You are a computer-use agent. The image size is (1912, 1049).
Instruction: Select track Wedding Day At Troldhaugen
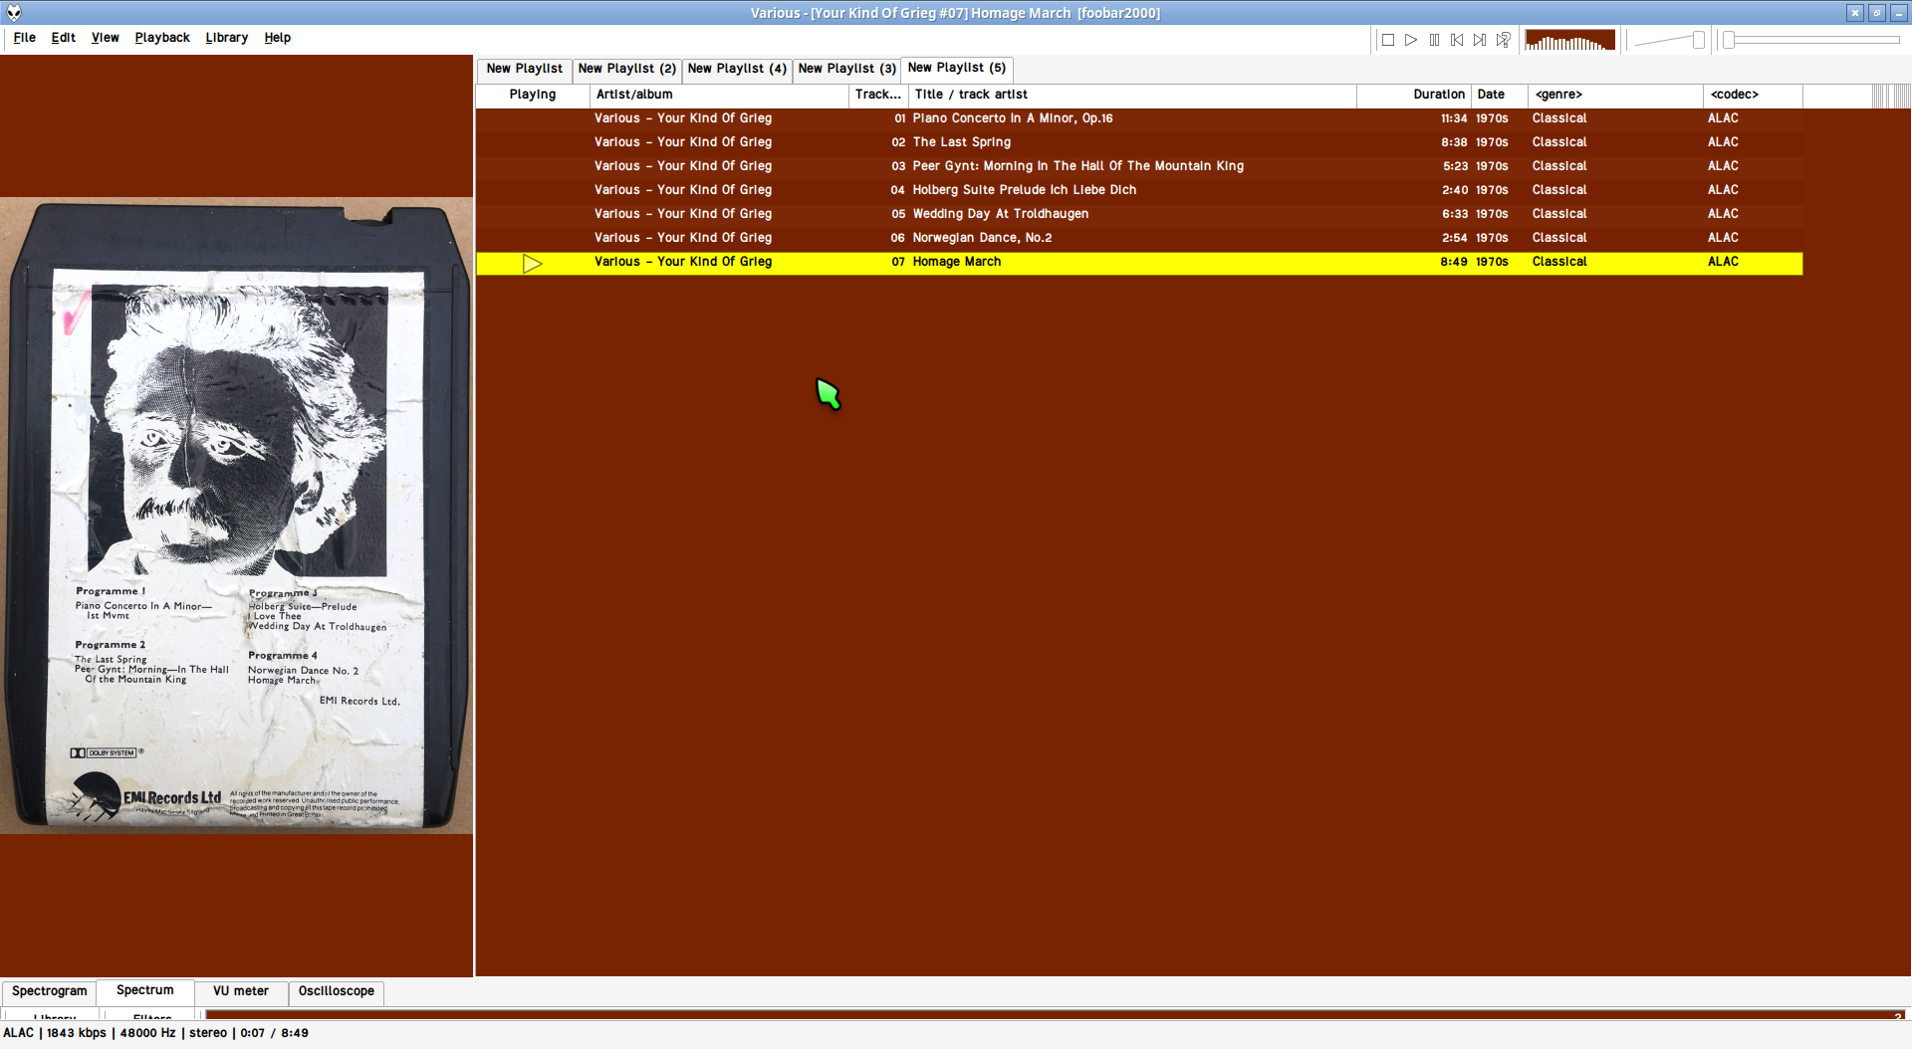click(x=1139, y=214)
